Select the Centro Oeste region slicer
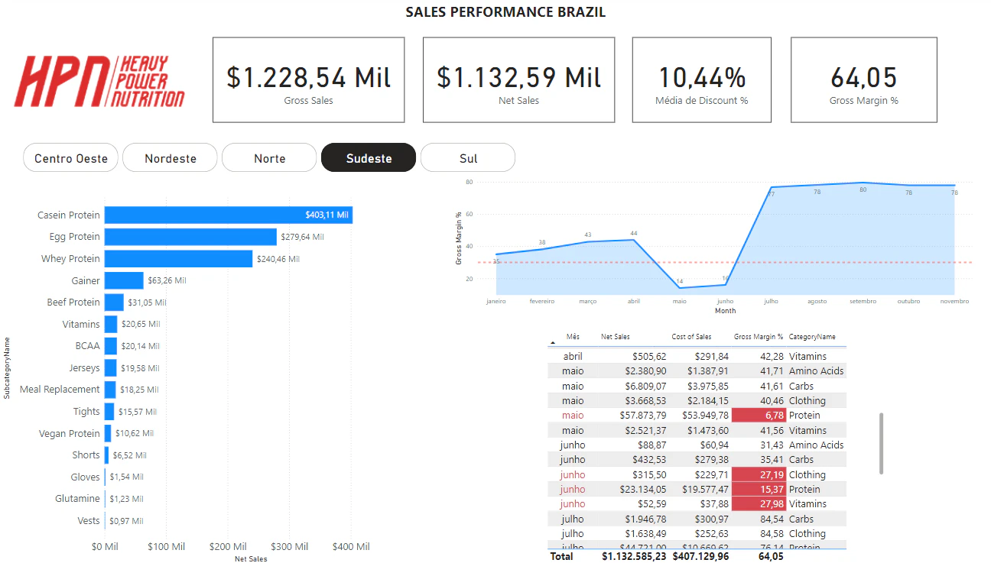Image resolution: width=991 pixels, height=563 pixels. point(71,158)
